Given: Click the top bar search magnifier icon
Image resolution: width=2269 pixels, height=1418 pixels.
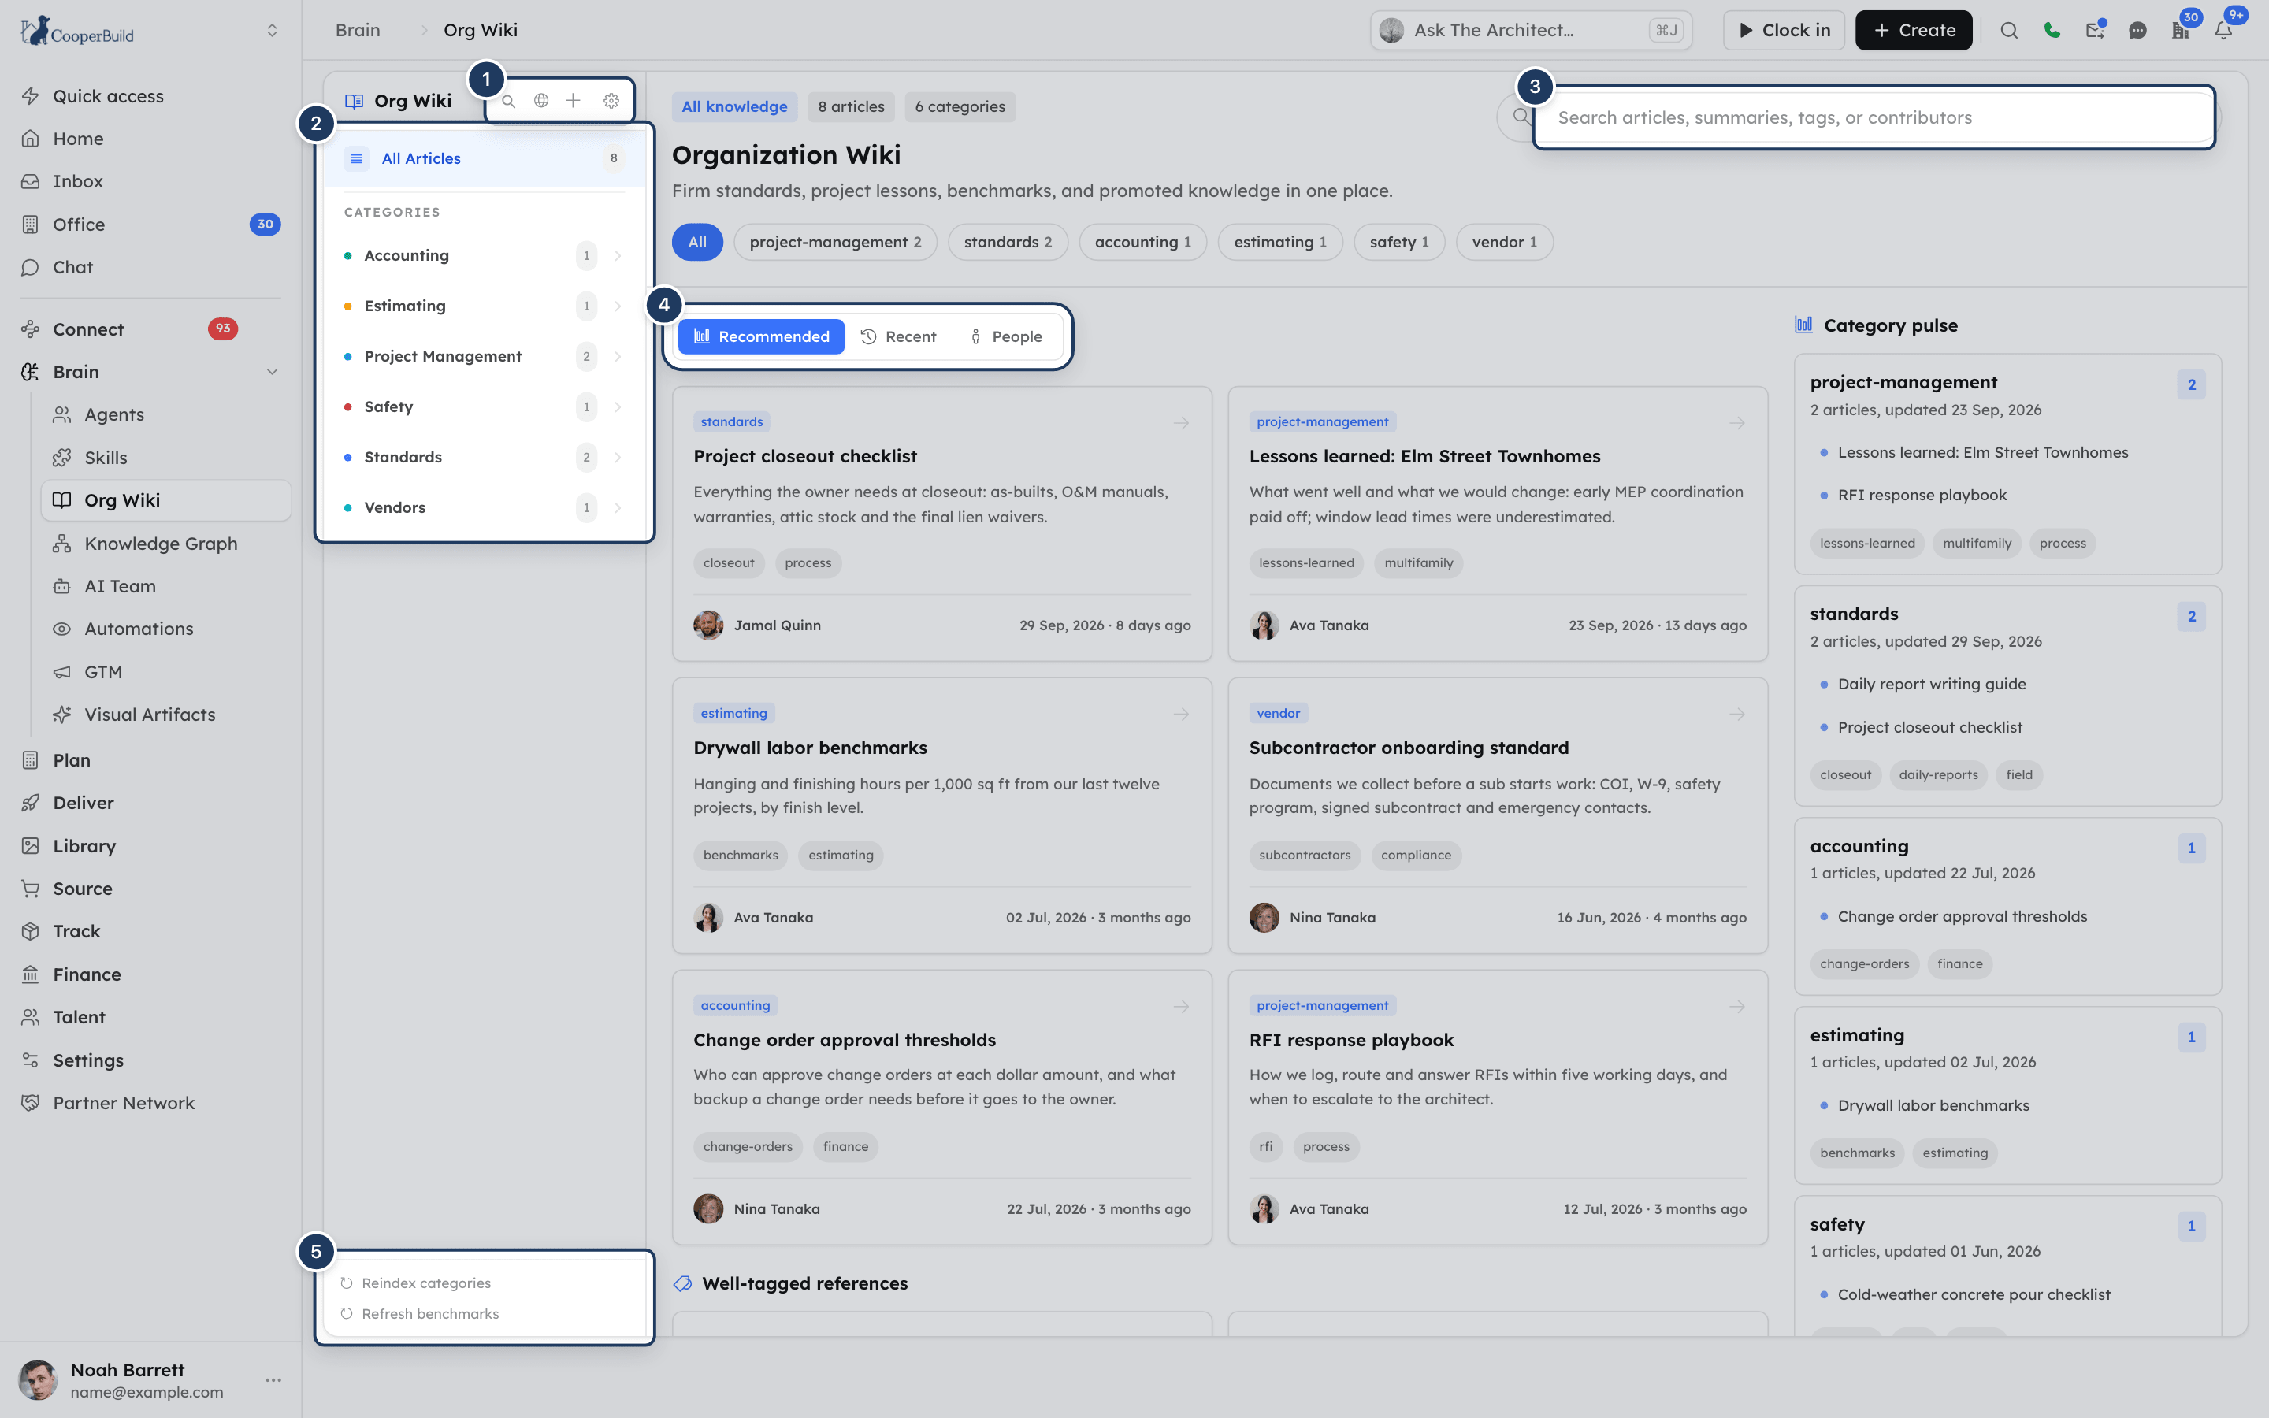Looking at the screenshot, I should 2008,30.
